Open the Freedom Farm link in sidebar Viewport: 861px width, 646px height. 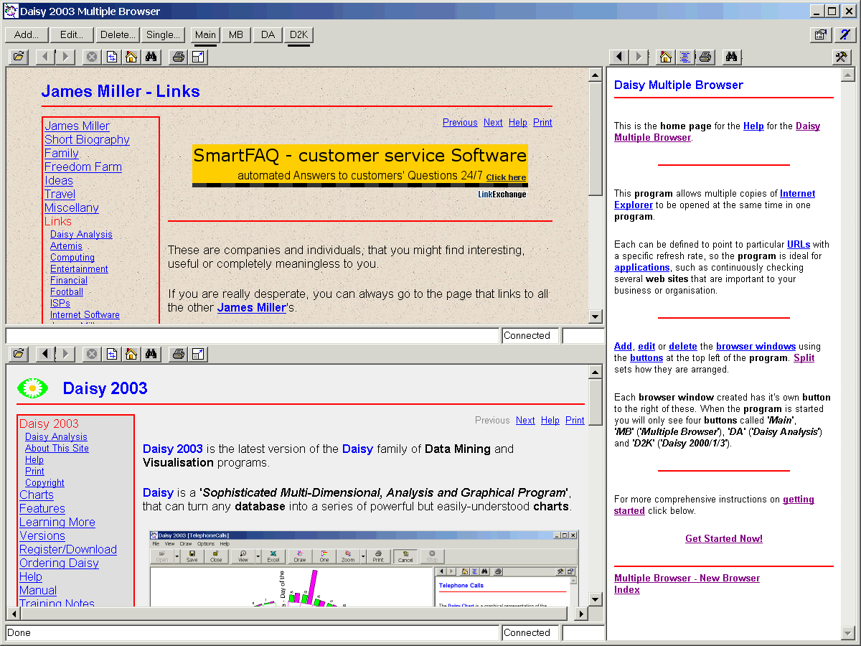[83, 167]
